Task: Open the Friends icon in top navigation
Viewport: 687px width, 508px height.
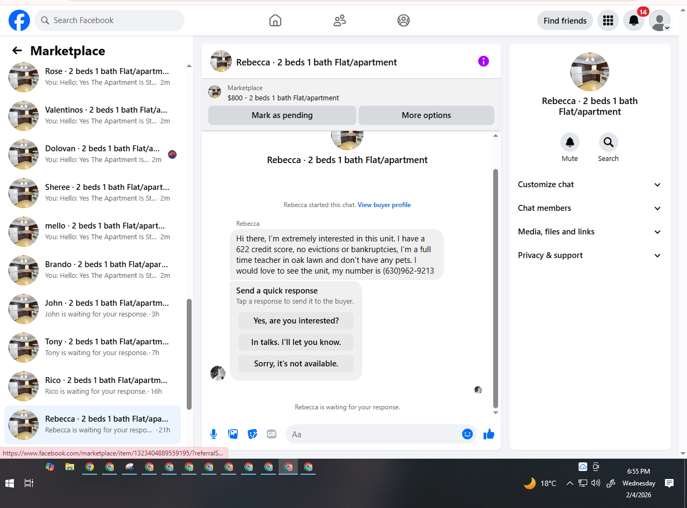Action: tap(340, 20)
